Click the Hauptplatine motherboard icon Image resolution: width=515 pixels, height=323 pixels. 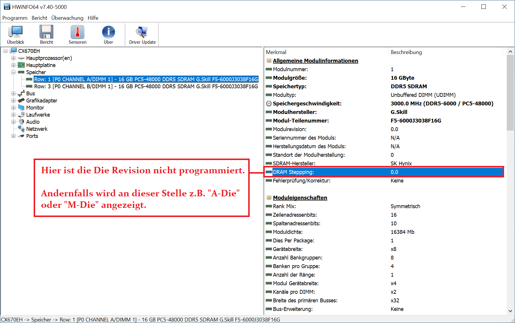pos(21,65)
